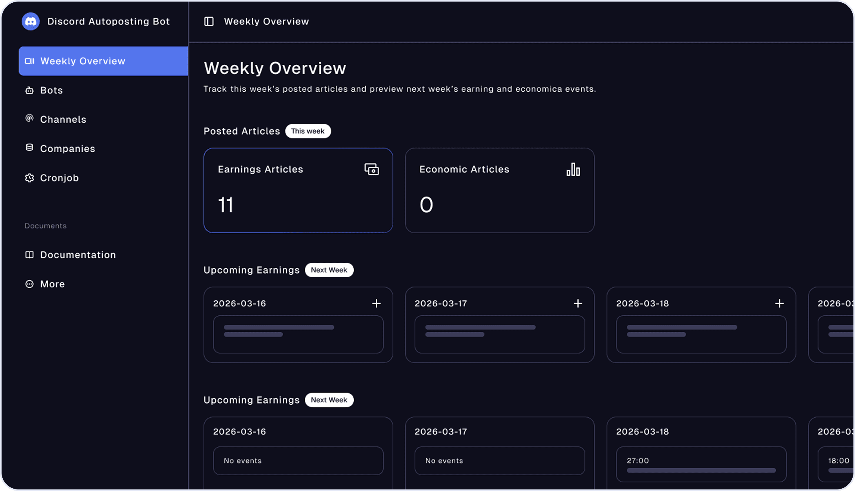Click the first Next Week badge
This screenshot has height=491, width=855.
point(329,270)
